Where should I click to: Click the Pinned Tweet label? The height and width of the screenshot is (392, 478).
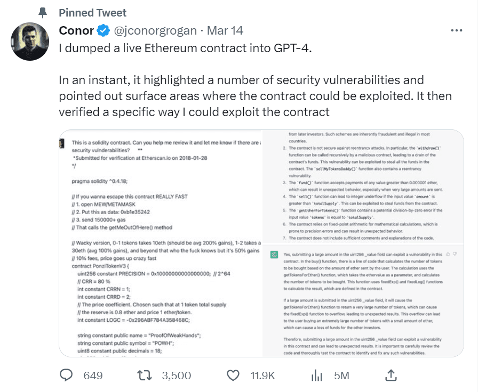[x=92, y=12]
